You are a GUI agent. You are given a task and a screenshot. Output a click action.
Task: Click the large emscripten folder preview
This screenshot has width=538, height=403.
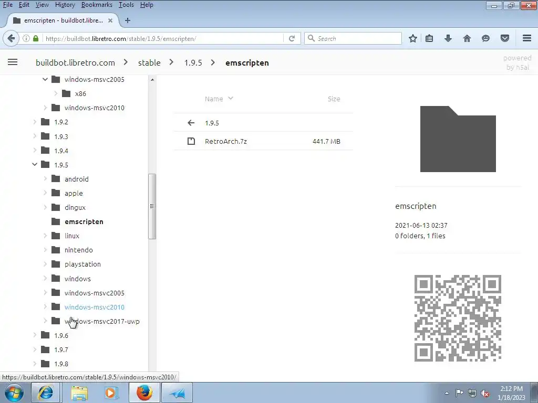458,139
